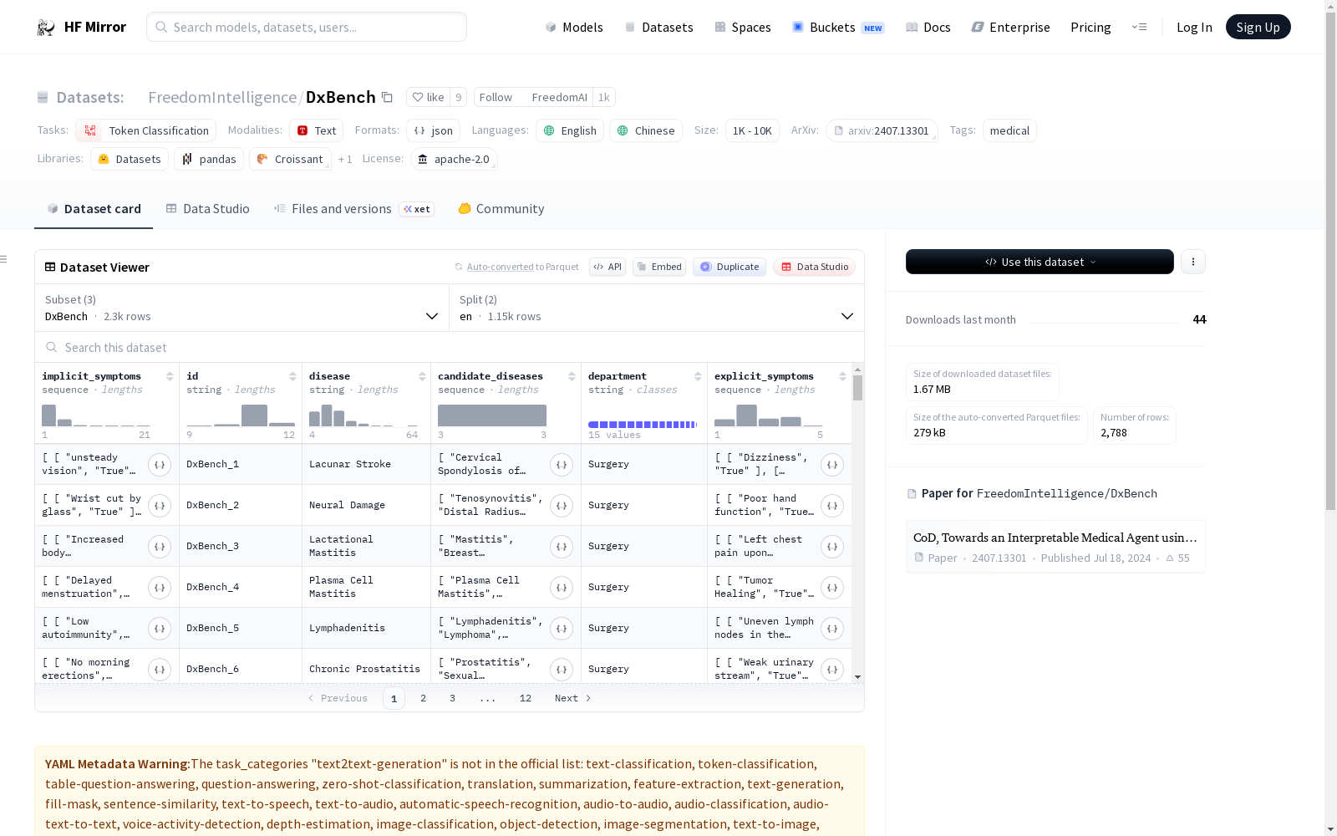Expand candidate_diseases cell for DxBench_1 row
This screenshot has width=1337, height=836.
[562, 465]
